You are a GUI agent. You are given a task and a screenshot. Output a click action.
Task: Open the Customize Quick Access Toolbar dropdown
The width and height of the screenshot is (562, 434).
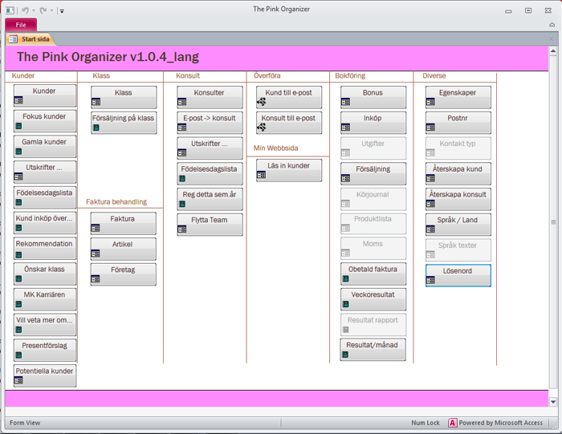[62, 11]
